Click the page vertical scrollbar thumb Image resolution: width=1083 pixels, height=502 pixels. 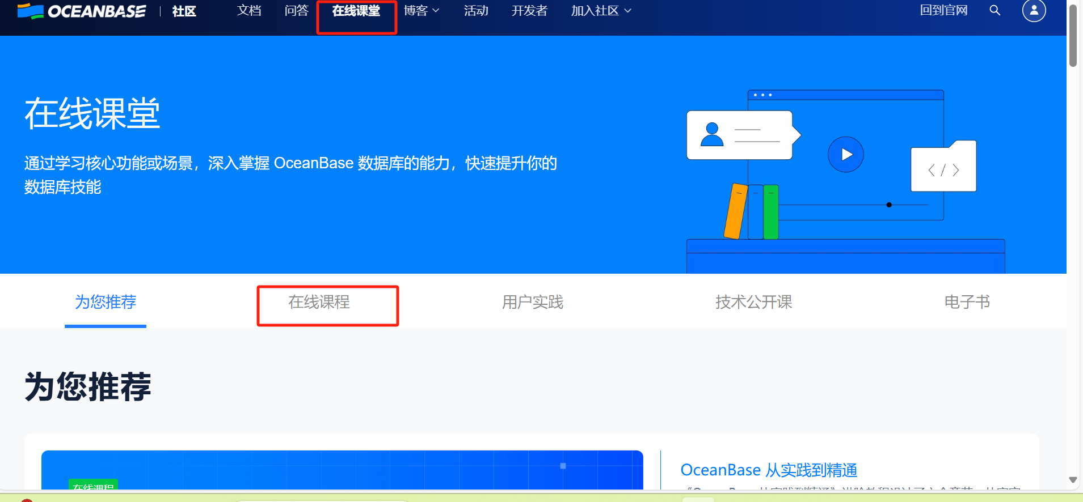(x=1073, y=36)
